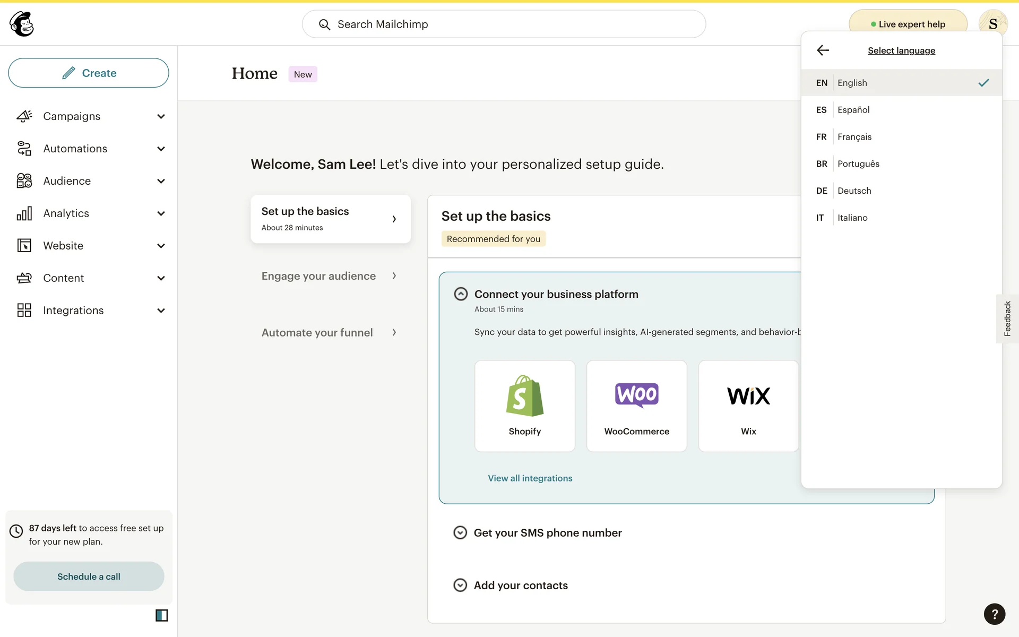Click the Schedule a call button
1019x637 pixels.
pyautogui.click(x=89, y=576)
